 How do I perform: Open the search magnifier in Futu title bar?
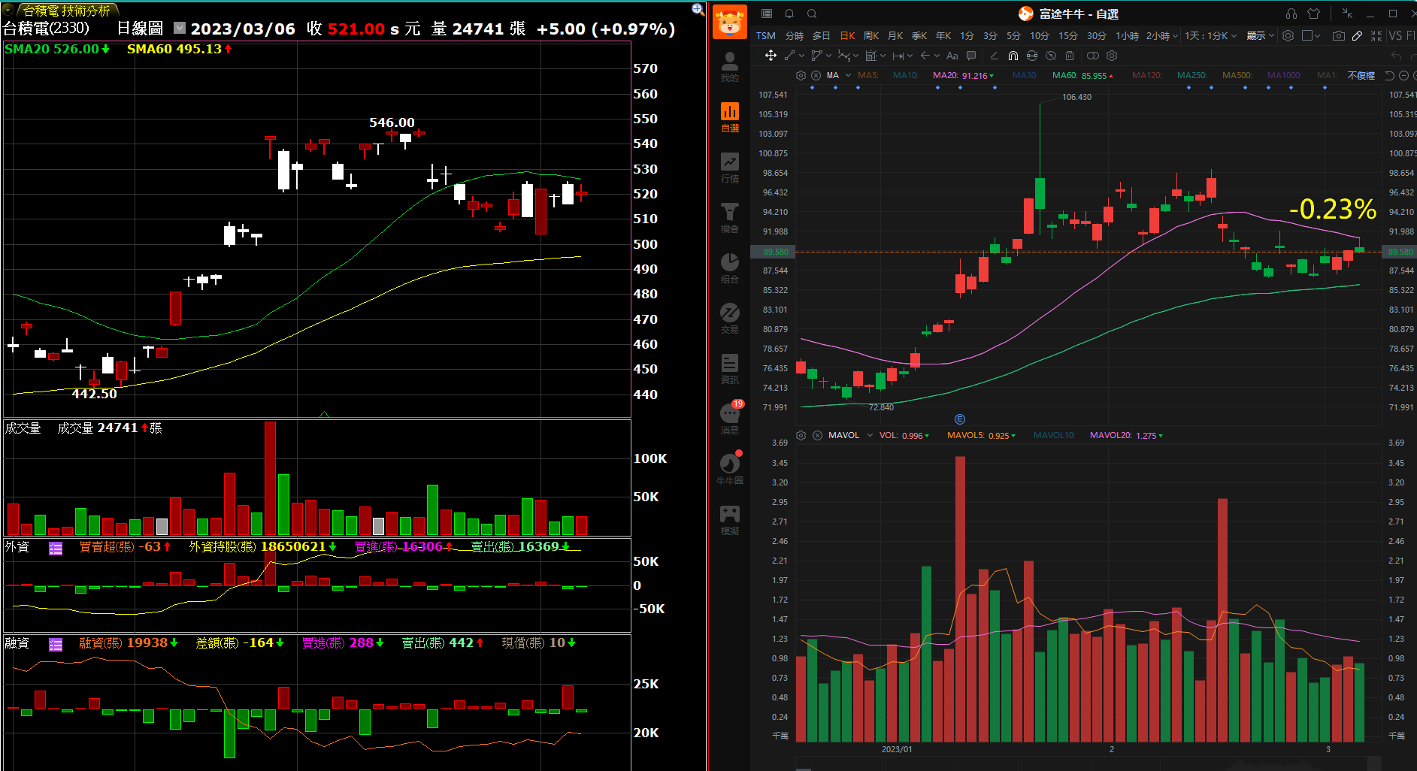point(812,14)
